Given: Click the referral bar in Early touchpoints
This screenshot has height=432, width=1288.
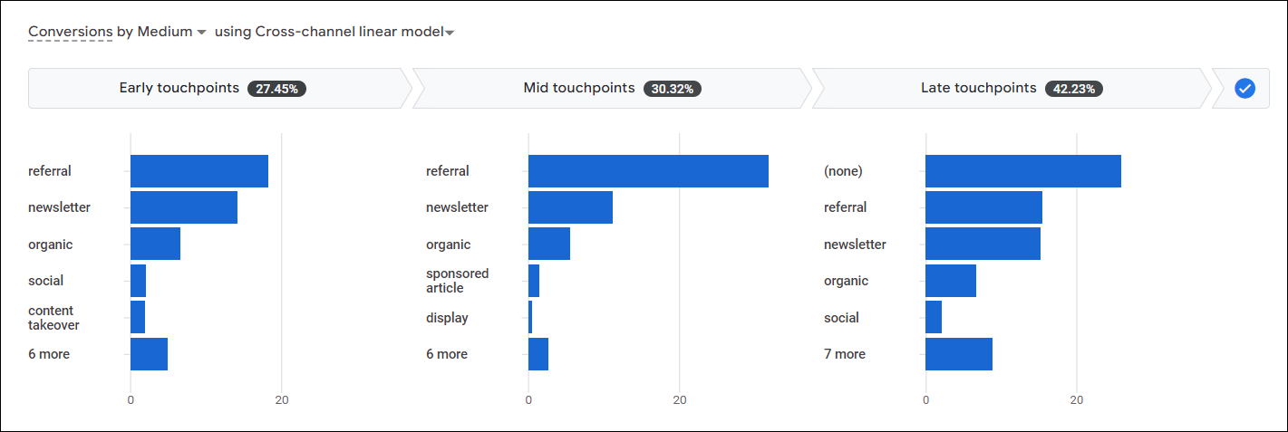Looking at the screenshot, I should [x=199, y=171].
